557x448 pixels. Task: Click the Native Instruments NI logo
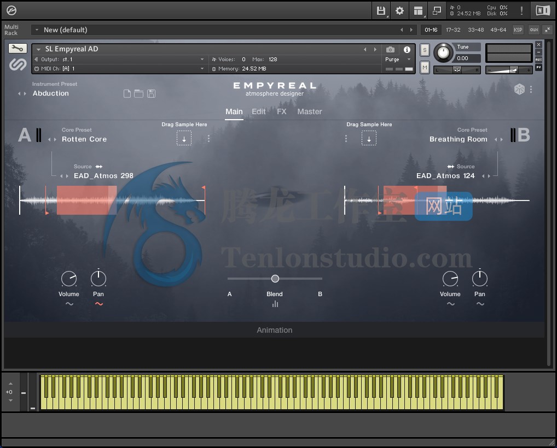543,10
